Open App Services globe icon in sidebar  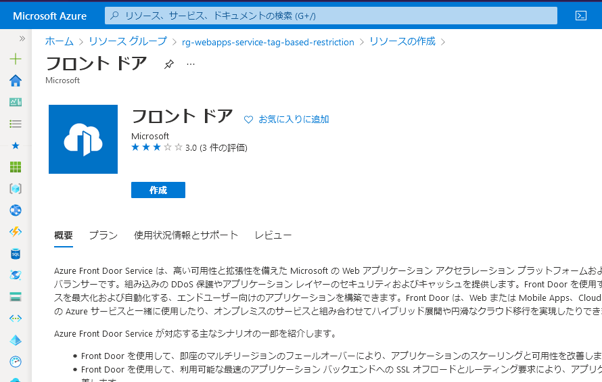[16, 210]
